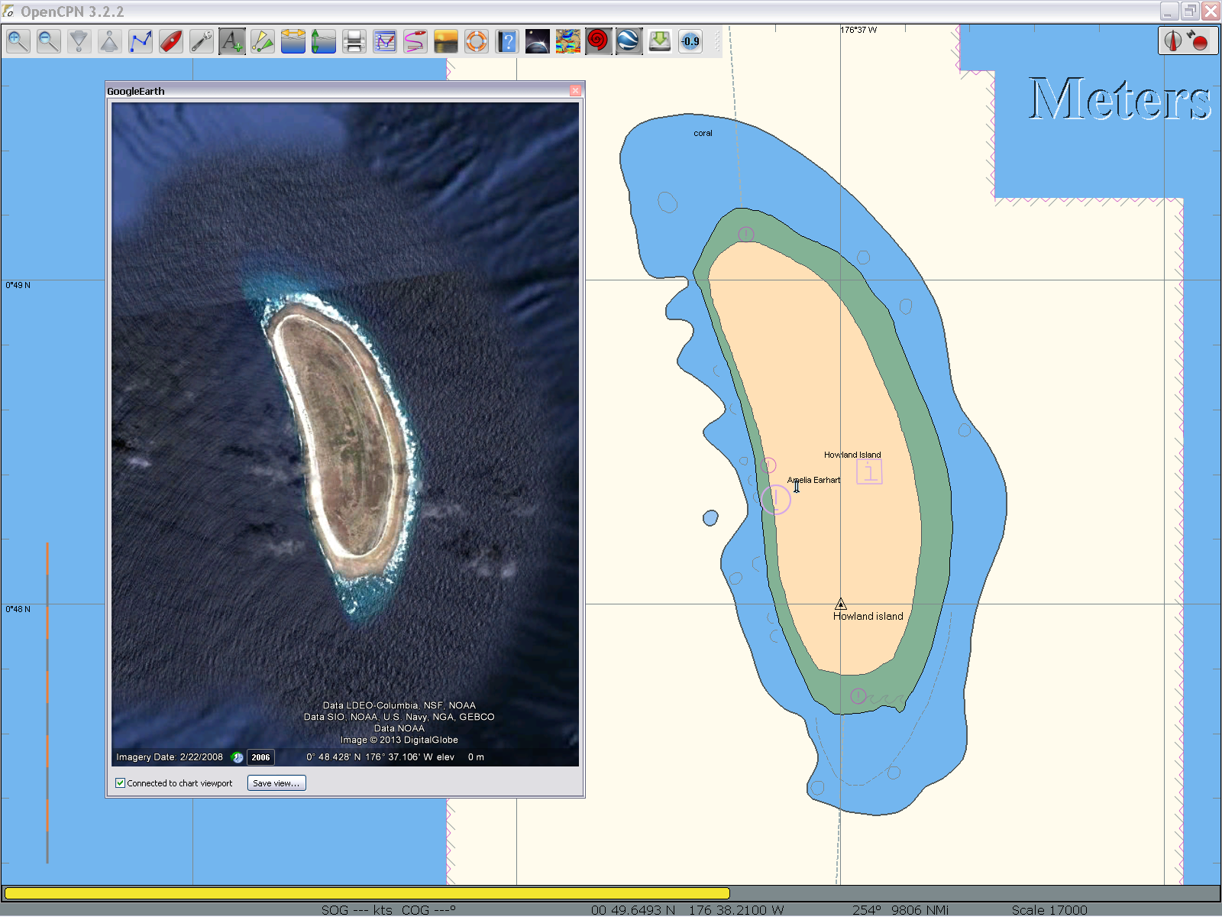Open the chart downloader green arrow icon

[659, 41]
